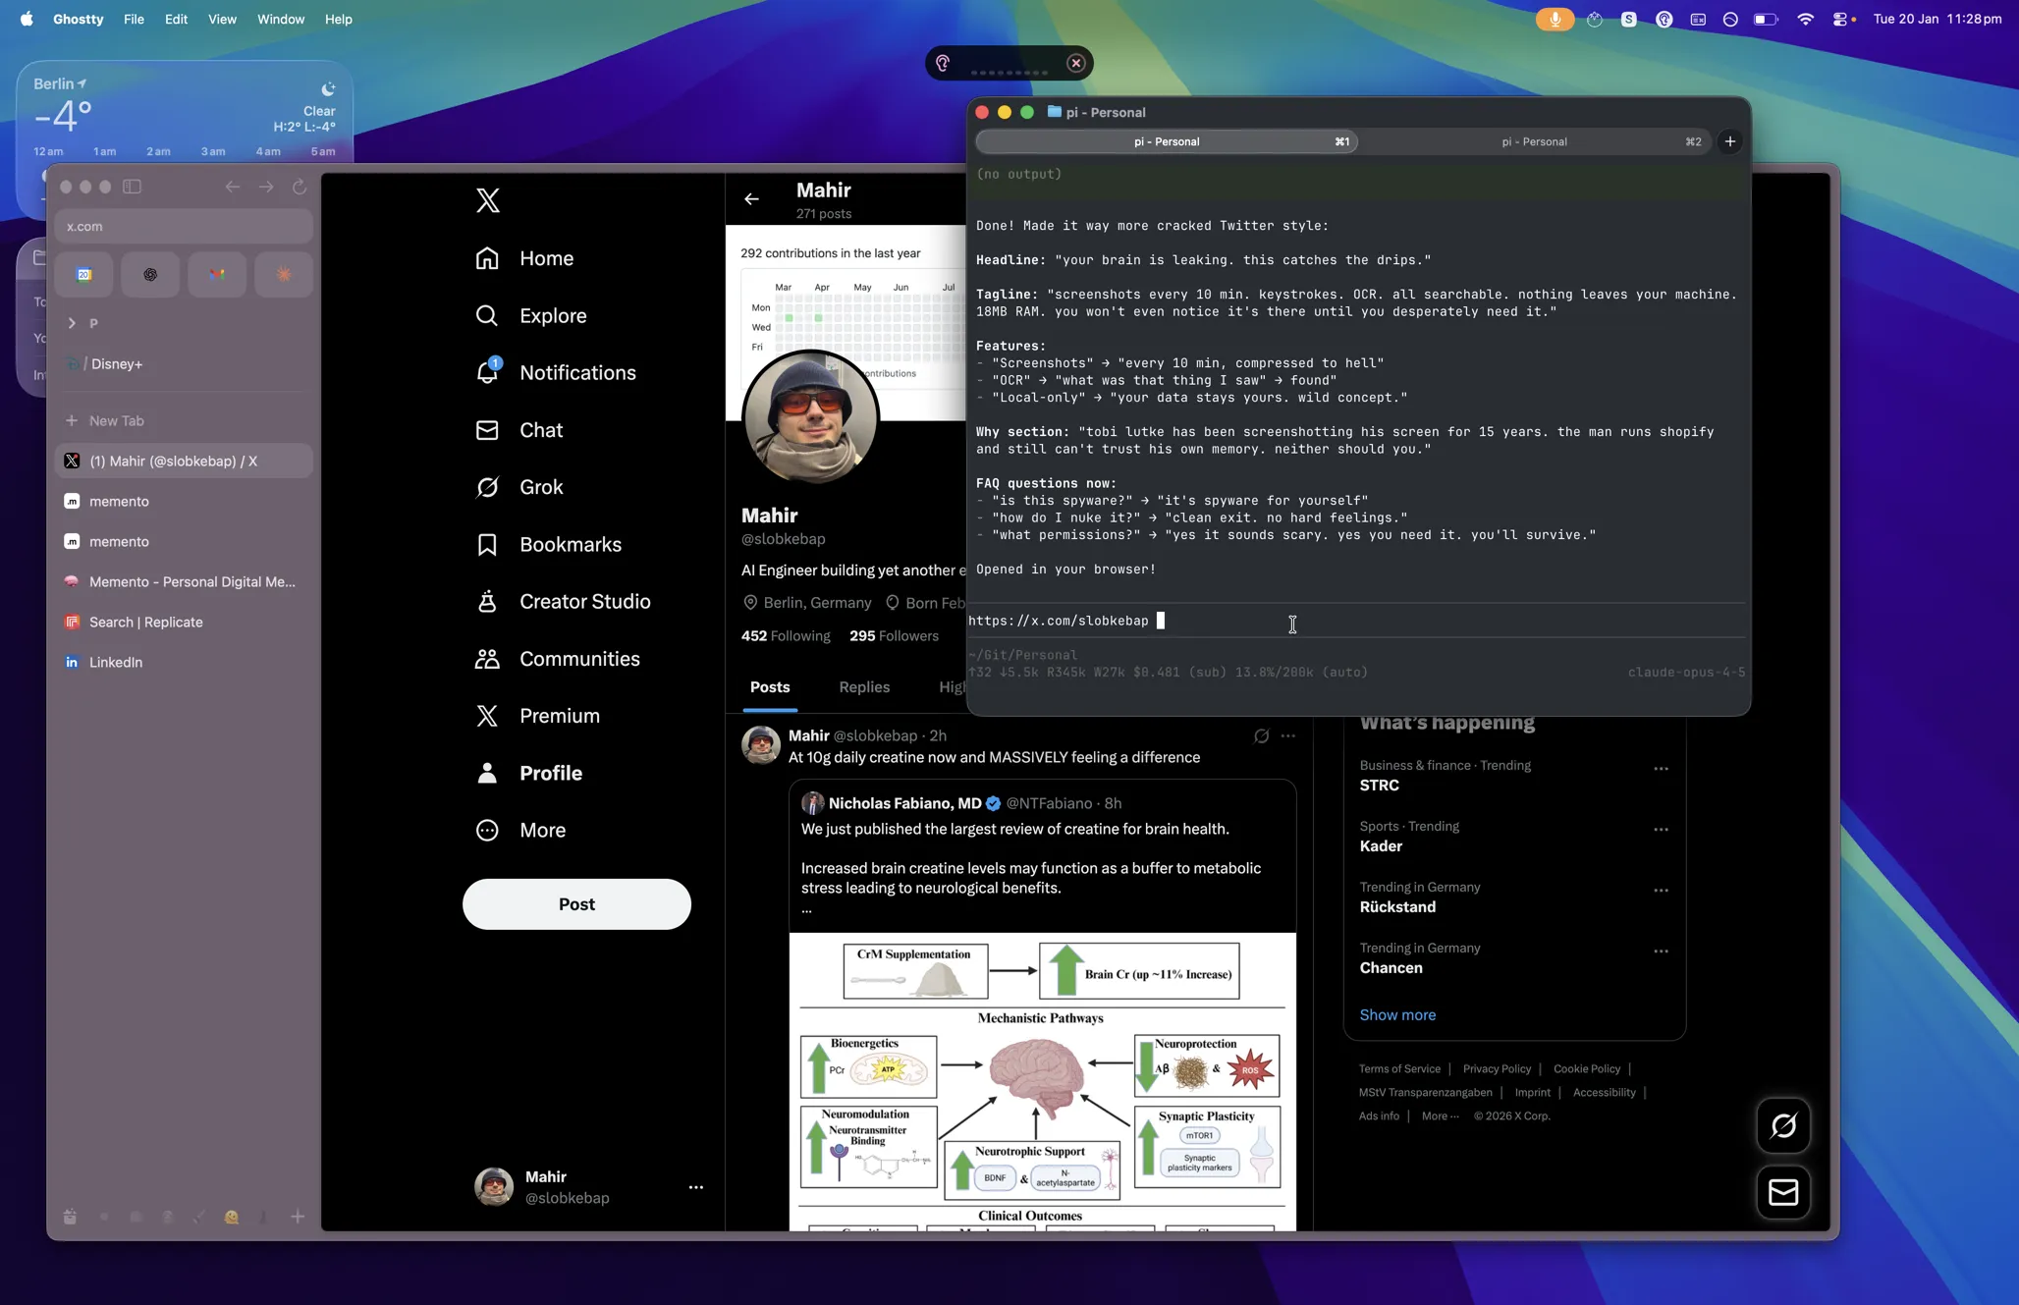Open the Home feed icon
Screen dimensions: 2019x1305
(x=487, y=258)
